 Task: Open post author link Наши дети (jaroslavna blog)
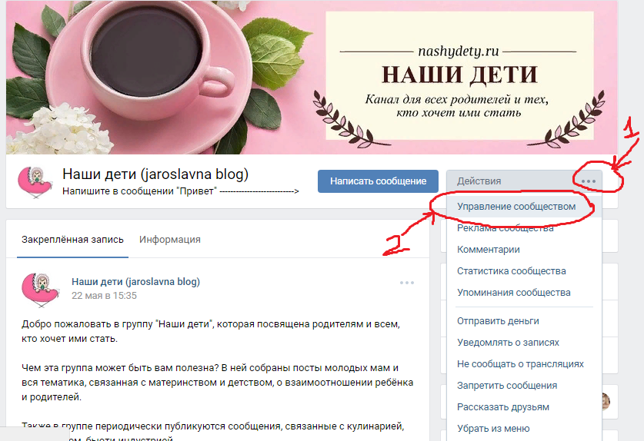(x=135, y=282)
